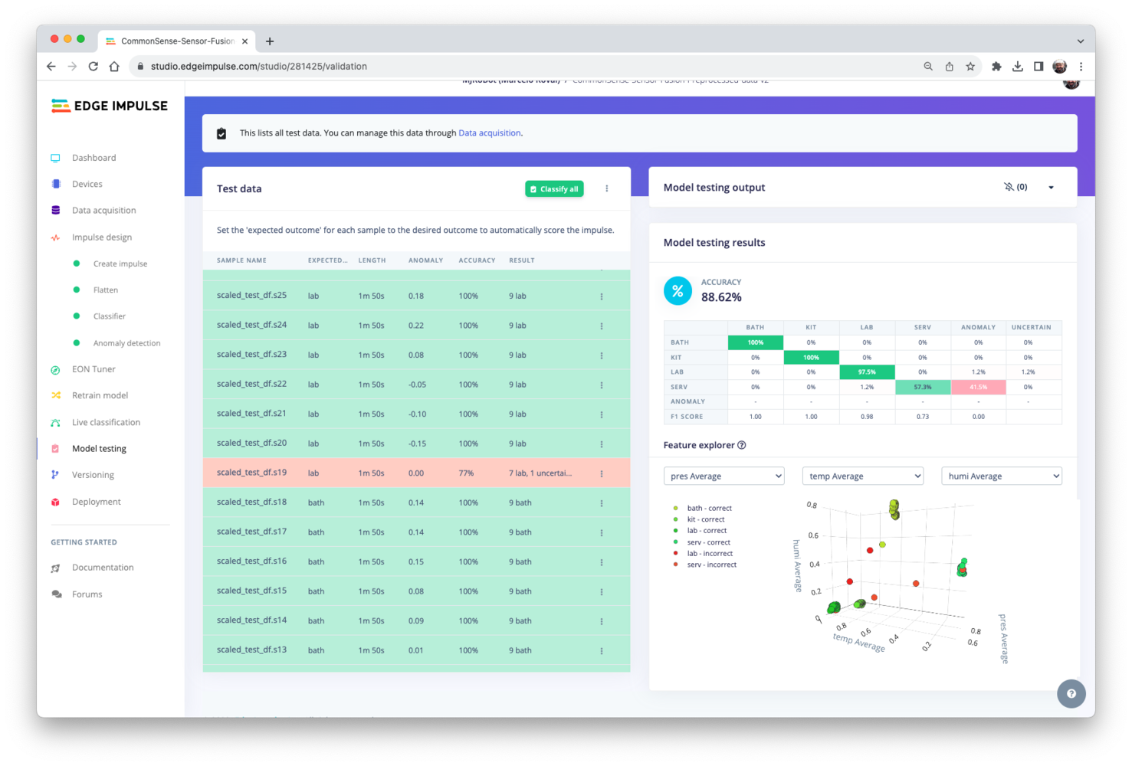1132x766 pixels.
Task: Open the temp Average axis dropdown
Action: [x=862, y=476]
